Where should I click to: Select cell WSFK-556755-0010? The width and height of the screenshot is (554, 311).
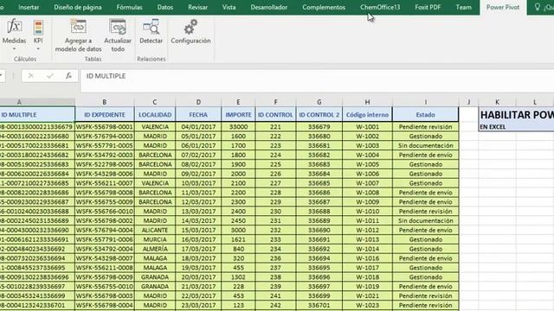[105, 286]
